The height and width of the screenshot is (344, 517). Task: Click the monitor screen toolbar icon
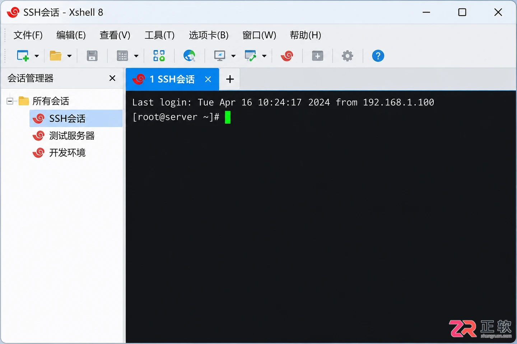(x=220, y=56)
